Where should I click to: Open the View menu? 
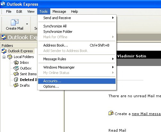(x=31, y=11)
